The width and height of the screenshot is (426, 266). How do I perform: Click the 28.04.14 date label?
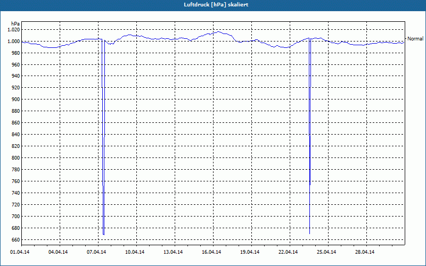[x=365, y=252]
